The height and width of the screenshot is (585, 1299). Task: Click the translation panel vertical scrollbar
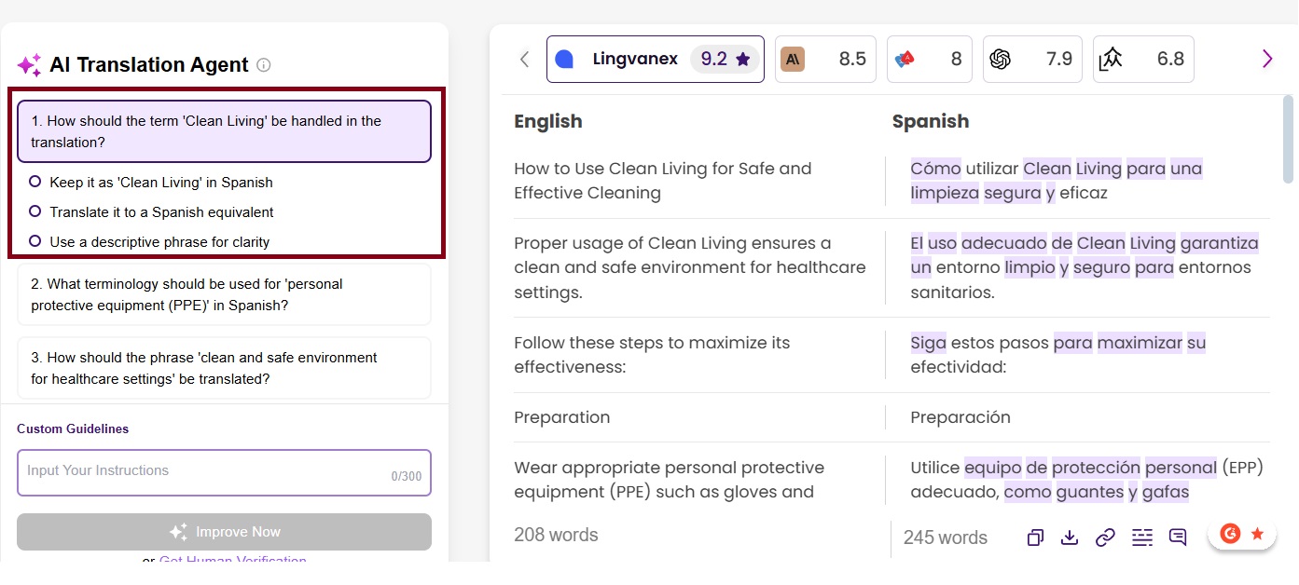(x=1288, y=140)
